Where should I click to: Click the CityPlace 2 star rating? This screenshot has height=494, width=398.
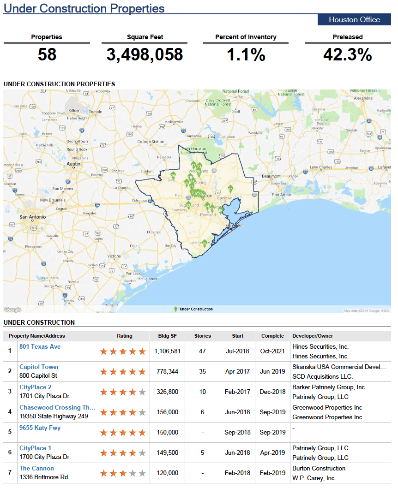point(123,392)
